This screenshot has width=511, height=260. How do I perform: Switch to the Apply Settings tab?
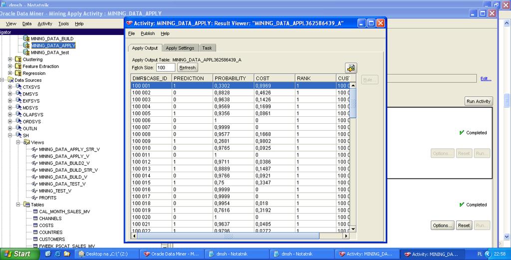(x=180, y=48)
